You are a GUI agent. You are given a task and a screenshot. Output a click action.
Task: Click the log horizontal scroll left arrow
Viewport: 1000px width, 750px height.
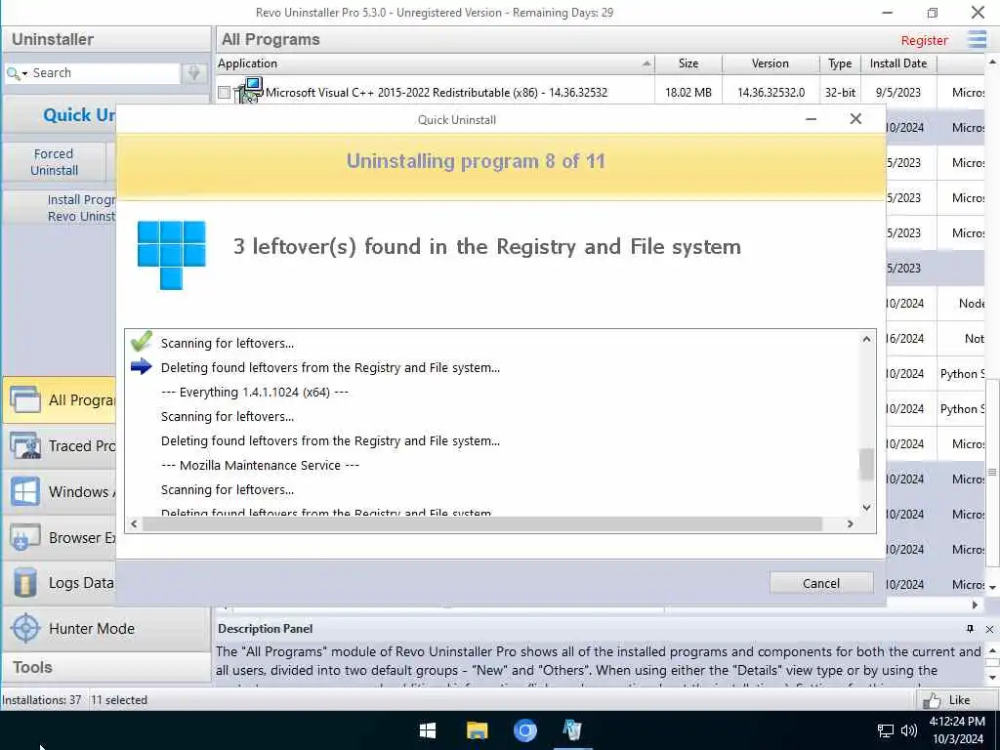click(133, 523)
